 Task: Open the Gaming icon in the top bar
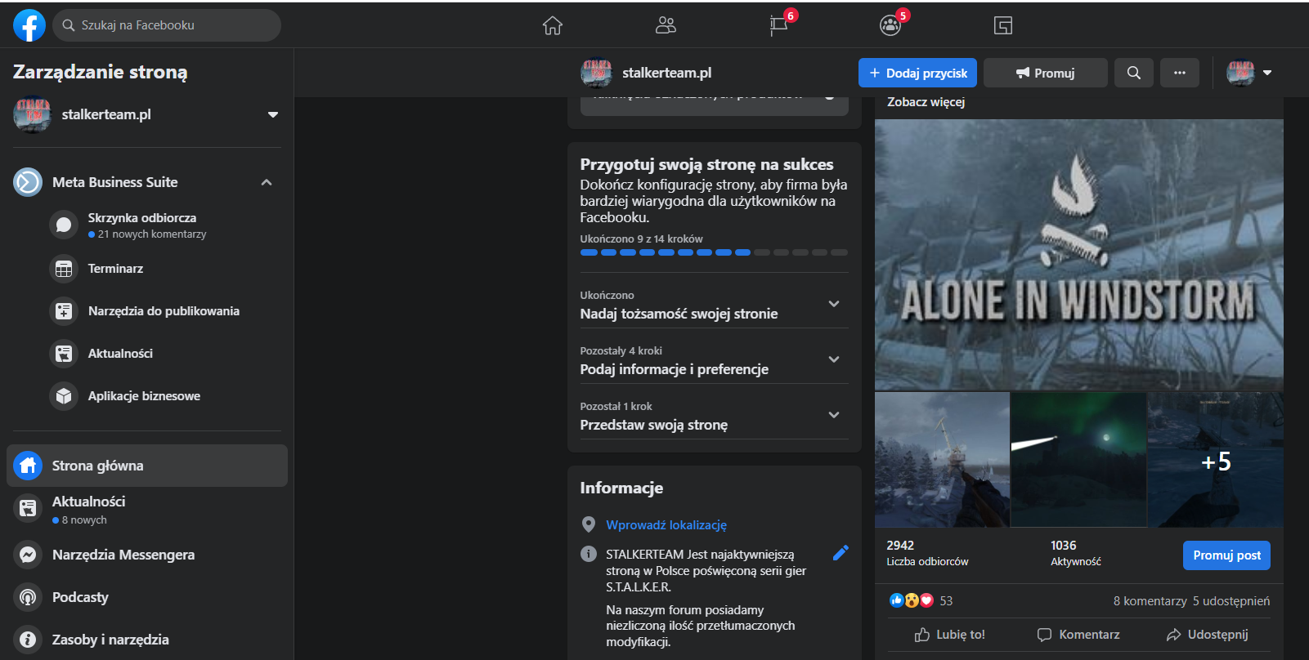1003,25
